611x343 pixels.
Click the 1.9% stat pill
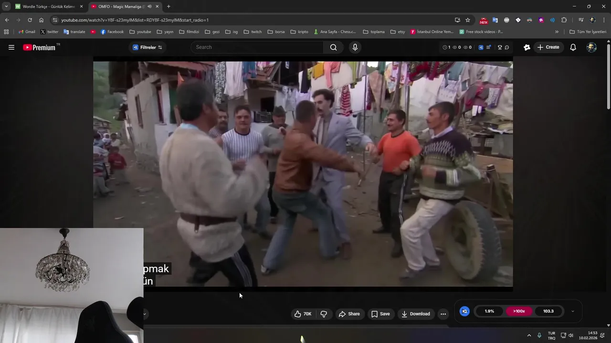489,311
